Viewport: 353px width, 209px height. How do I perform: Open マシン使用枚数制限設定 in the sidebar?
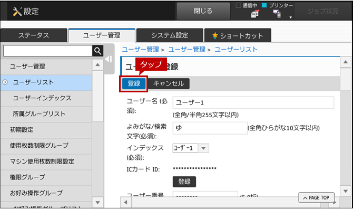46,161
